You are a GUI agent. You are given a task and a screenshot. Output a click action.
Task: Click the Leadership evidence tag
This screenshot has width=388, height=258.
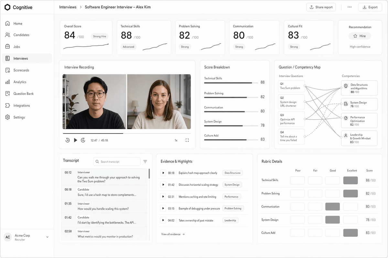(x=230, y=220)
